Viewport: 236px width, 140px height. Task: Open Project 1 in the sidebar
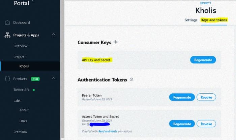click(x=20, y=57)
